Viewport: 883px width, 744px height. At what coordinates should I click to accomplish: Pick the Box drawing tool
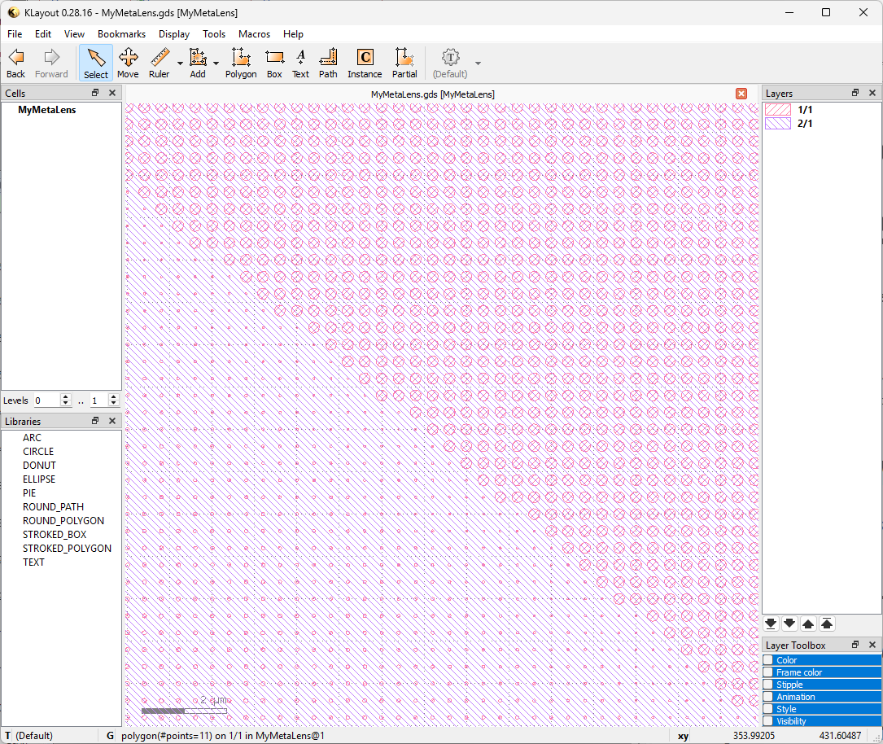274,63
